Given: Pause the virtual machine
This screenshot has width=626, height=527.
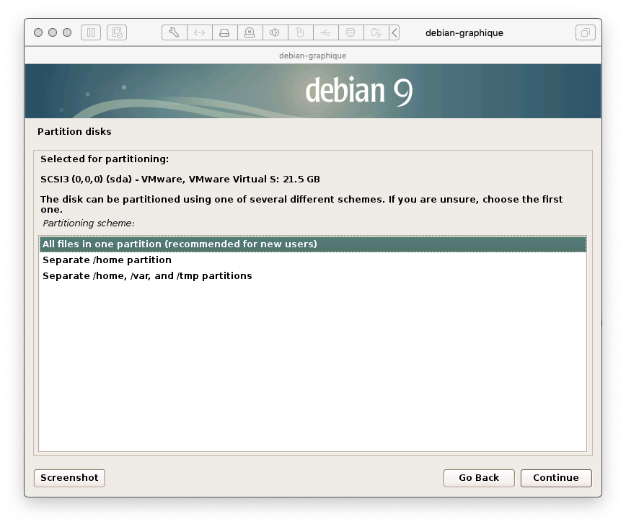Looking at the screenshot, I should point(91,32).
